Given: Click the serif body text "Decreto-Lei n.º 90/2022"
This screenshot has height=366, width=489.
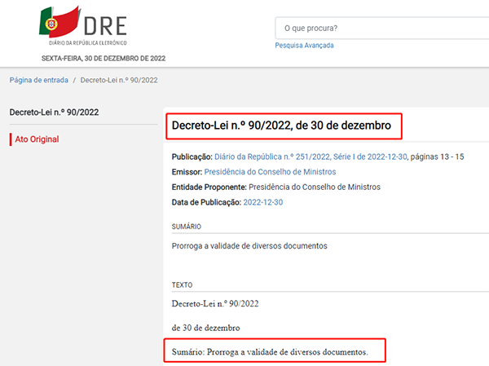Looking at the screenshot, I should (215, 304).
